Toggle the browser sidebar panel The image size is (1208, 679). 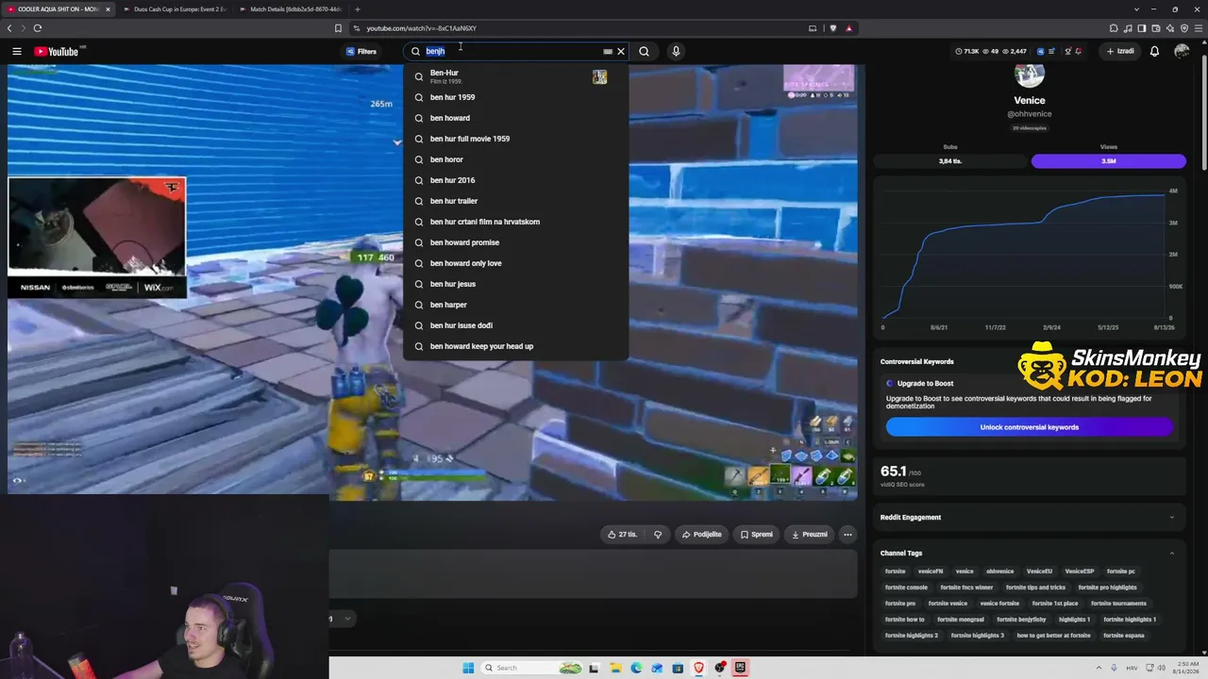pos(1142,28)
